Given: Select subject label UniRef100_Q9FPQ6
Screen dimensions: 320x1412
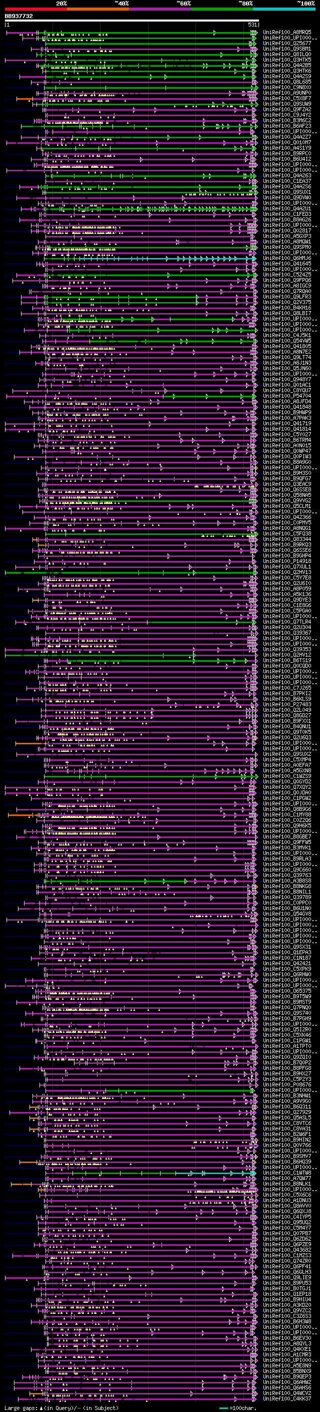Looking at the screenshot, I should click(x=287, y=280).
